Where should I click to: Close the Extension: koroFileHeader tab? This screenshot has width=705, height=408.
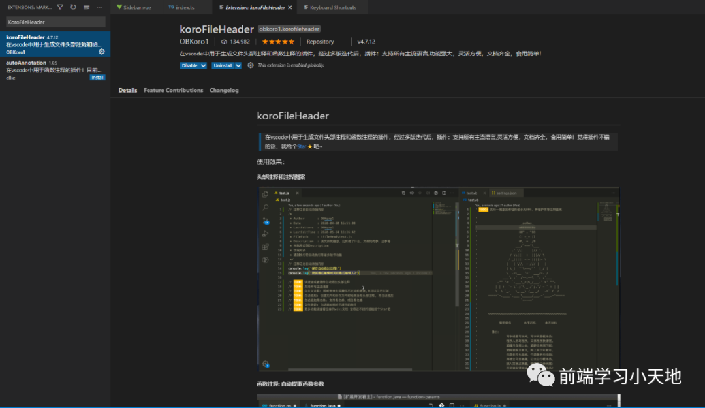tap(290, 7)
